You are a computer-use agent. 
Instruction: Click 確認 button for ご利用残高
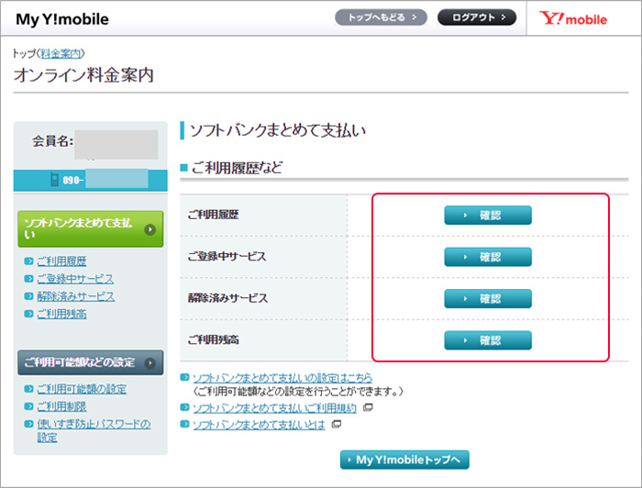coord(488,340)
